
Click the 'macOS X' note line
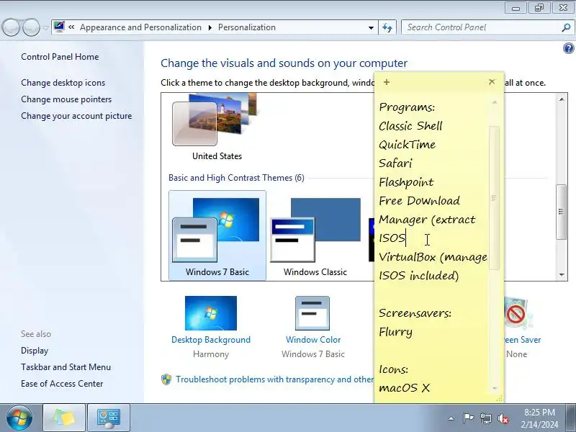coord(405,388)
